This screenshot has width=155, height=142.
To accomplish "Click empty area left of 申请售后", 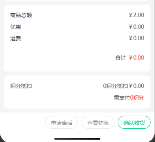I will point(22,122).
